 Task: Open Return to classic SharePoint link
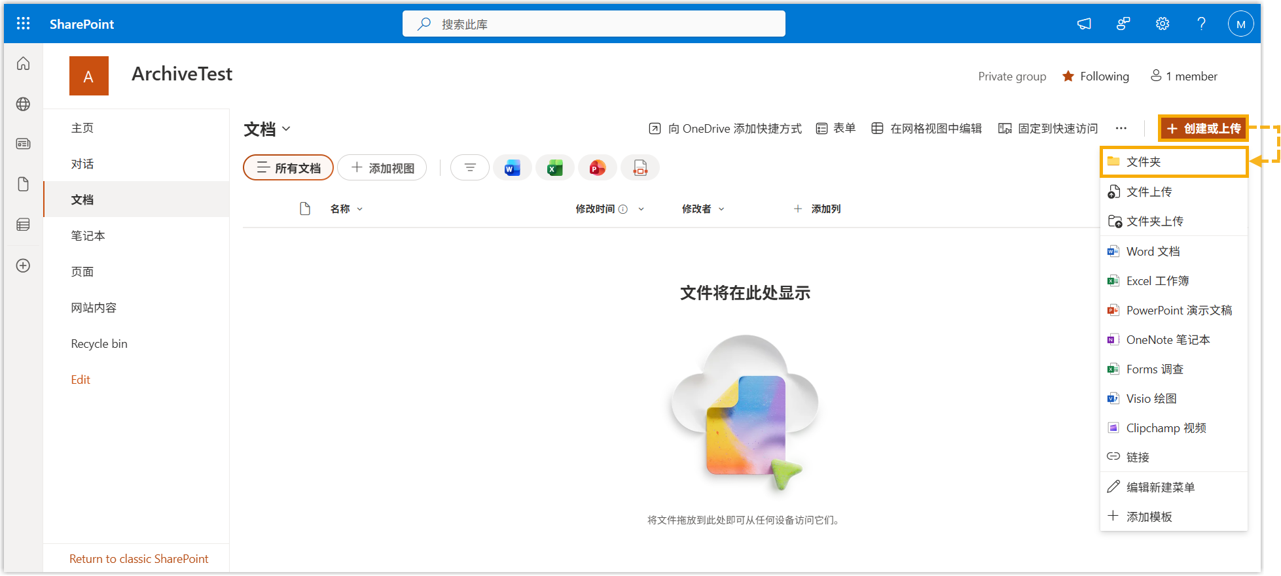(139, 559)
